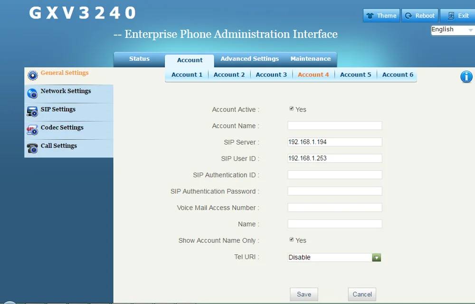Click the Cancel button
Viewport: 475px width, 304px height.
pos(362,295)
